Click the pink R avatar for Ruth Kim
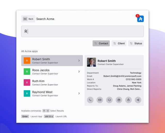This screenshot has height=133, width=165. point(27,83)
